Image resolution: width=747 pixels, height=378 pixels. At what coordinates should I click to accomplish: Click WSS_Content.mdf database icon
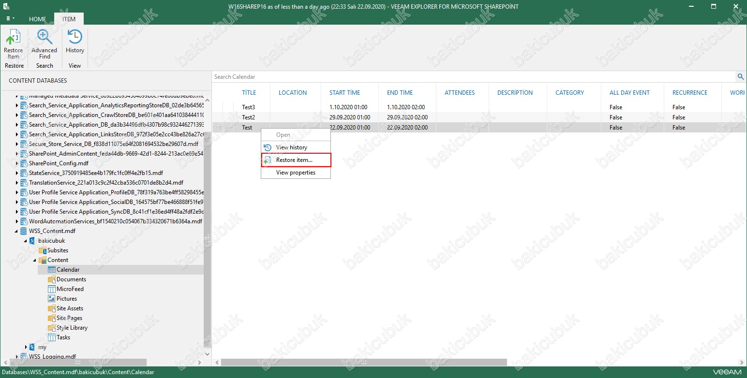(24, 231)
